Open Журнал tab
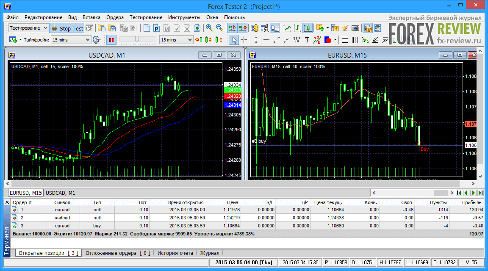 (209, 253)
